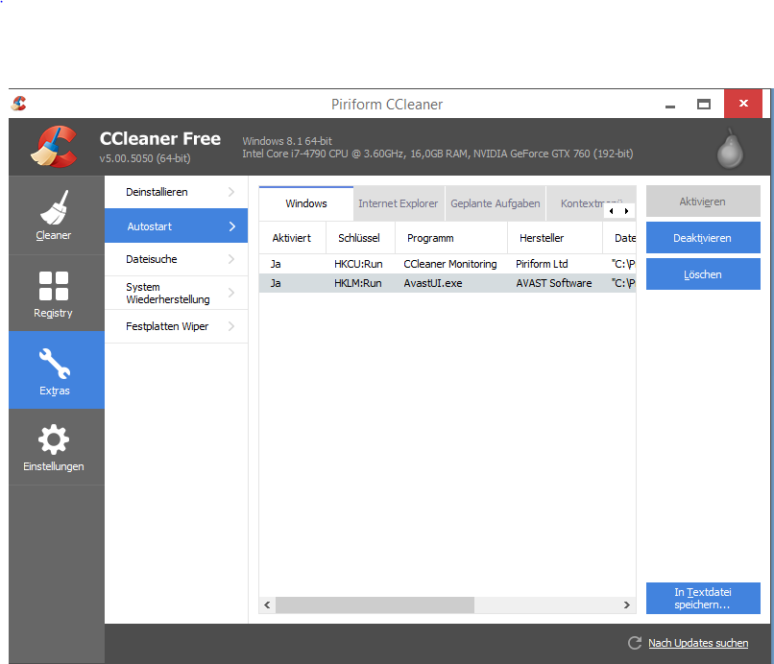Switch to the Kontextmenü tab
The height and width of the screenshot is (664, 774).
[583, 203]
